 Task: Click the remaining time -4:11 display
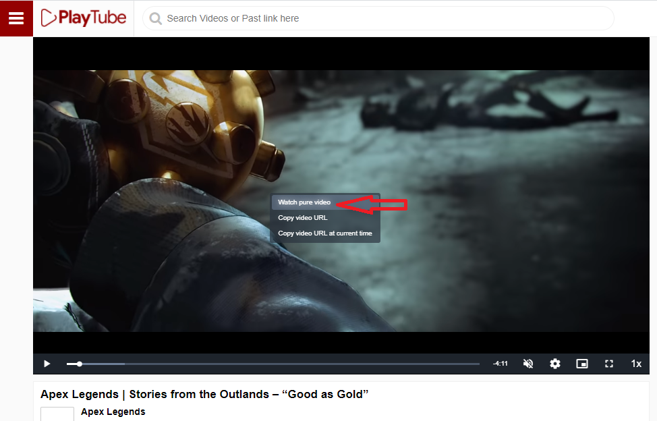click(500, 364)
